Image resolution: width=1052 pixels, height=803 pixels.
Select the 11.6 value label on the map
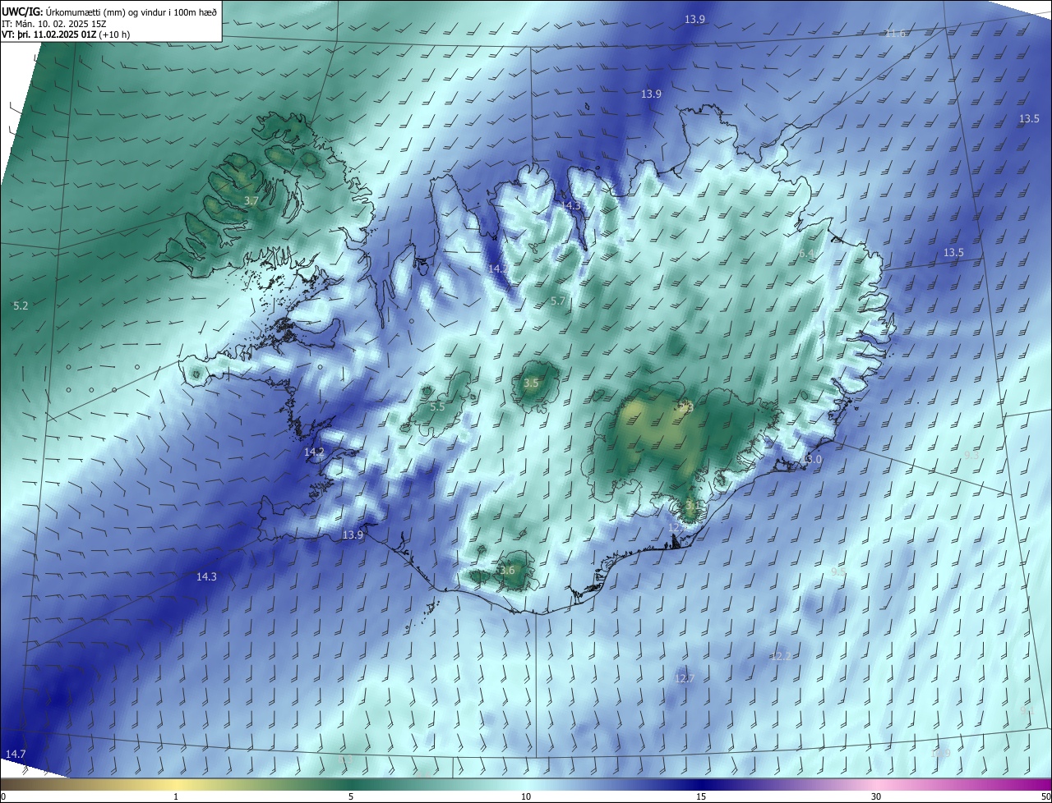tap(895, 33)
